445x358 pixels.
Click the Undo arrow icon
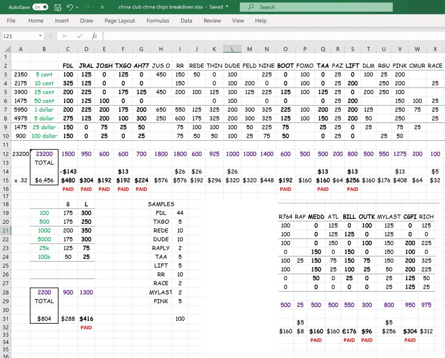tap(70, 7)
